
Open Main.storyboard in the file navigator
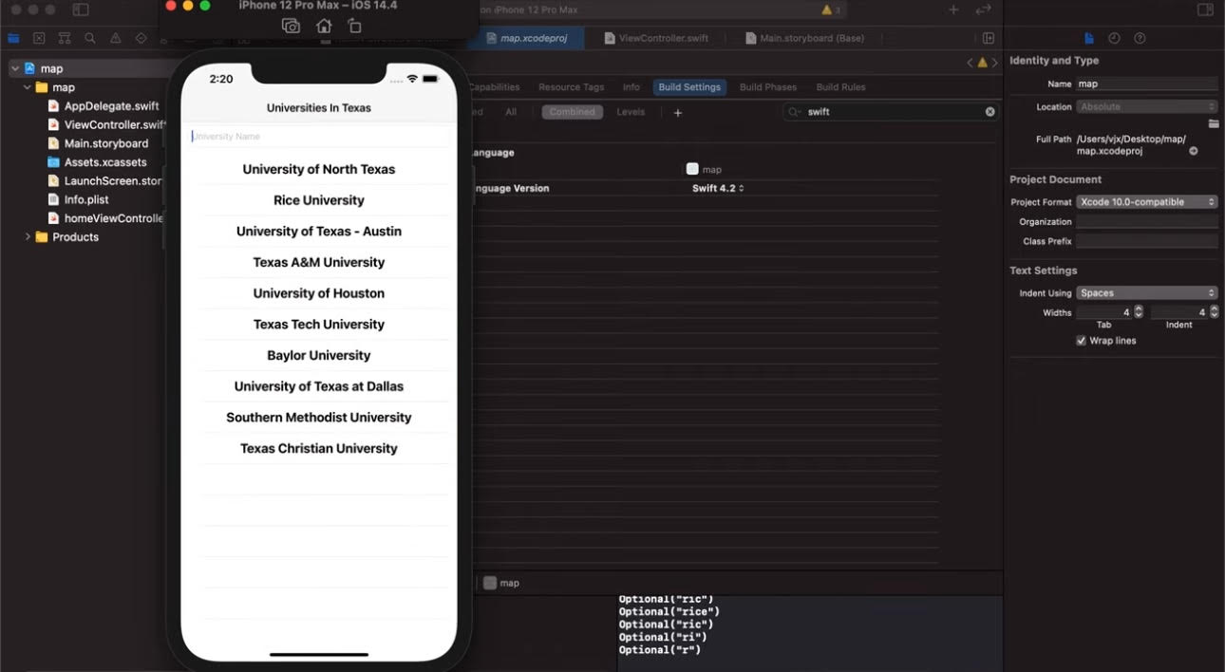click(x=105, y=143)
